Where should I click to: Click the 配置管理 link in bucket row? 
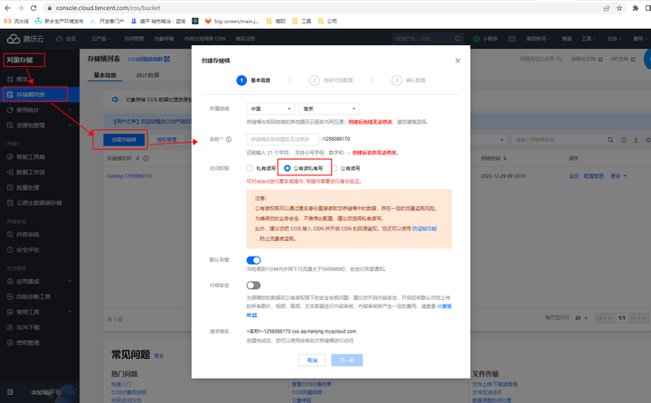tap(594, 176)
